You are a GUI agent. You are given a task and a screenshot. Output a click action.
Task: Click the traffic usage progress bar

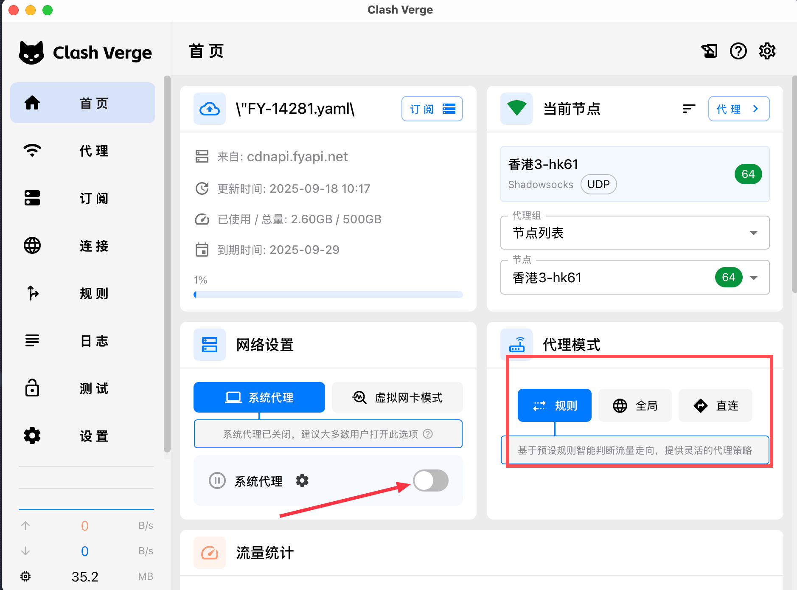click(328, 295)
